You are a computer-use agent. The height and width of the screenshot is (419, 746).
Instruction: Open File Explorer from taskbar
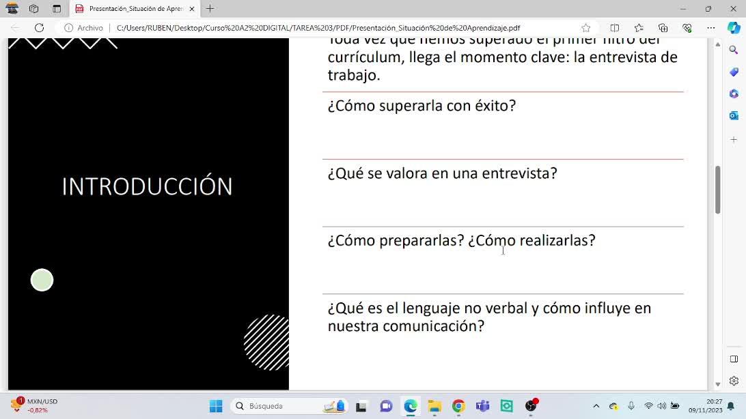pos(434,406)
